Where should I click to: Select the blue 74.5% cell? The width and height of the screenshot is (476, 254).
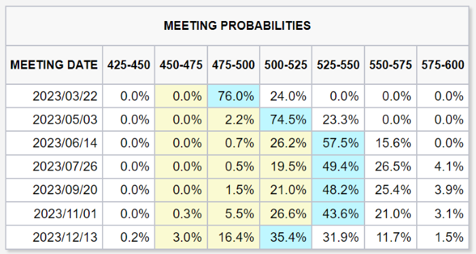coord(286,120)
